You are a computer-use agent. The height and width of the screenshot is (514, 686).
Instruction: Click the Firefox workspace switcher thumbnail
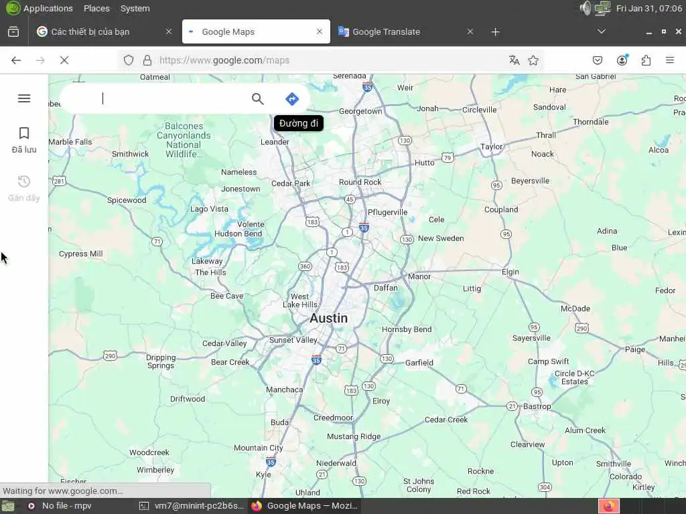(x=608, y=506)
